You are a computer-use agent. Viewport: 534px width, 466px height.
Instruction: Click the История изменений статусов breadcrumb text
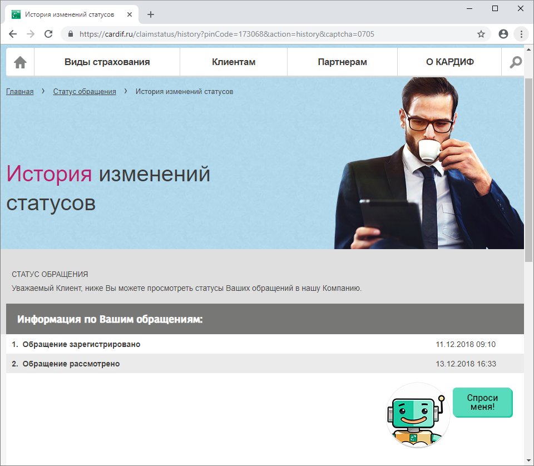click(184, 92)
